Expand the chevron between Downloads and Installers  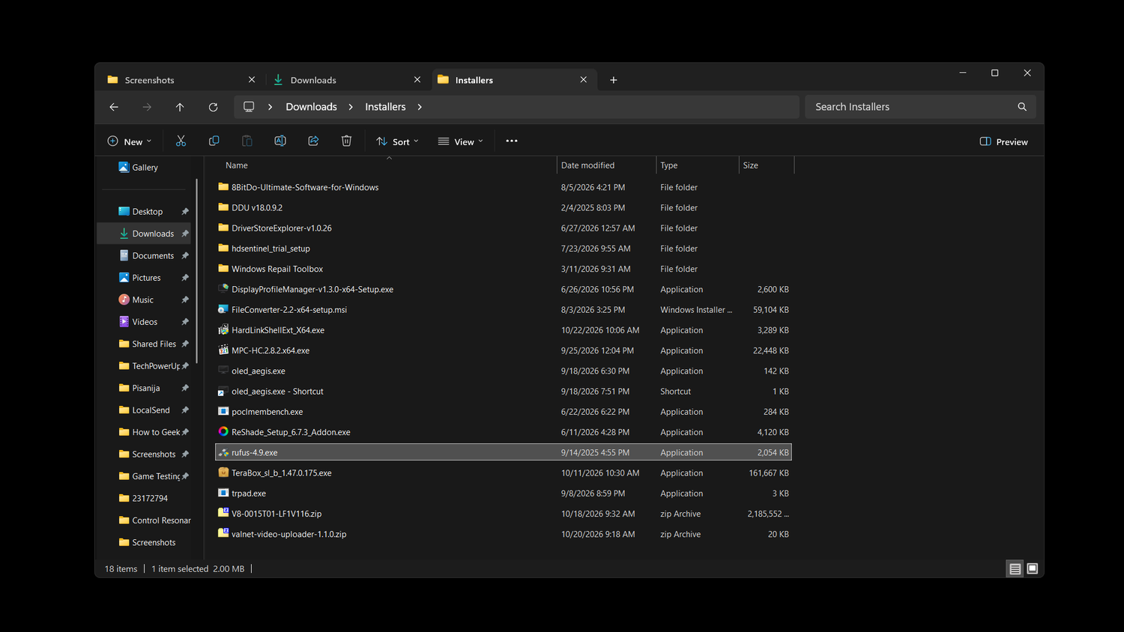(x=351, y=107)
